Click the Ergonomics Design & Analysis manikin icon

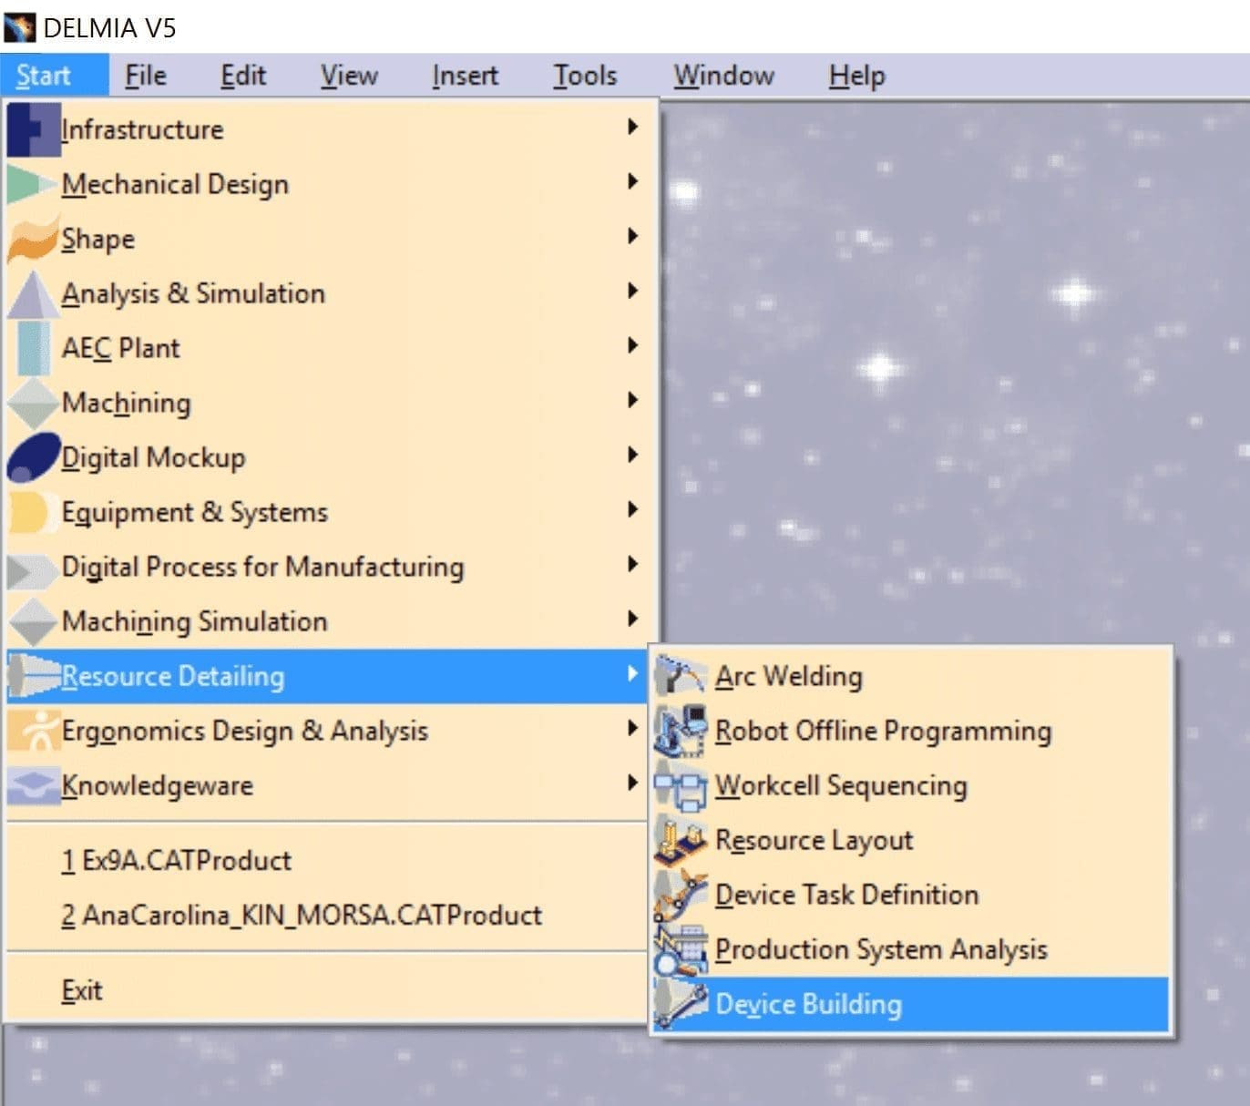tap(33, 731)
